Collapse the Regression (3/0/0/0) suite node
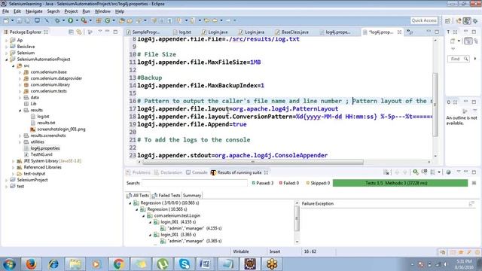The width and height of the screenshot is (482, 271). [x=130, y=203]
